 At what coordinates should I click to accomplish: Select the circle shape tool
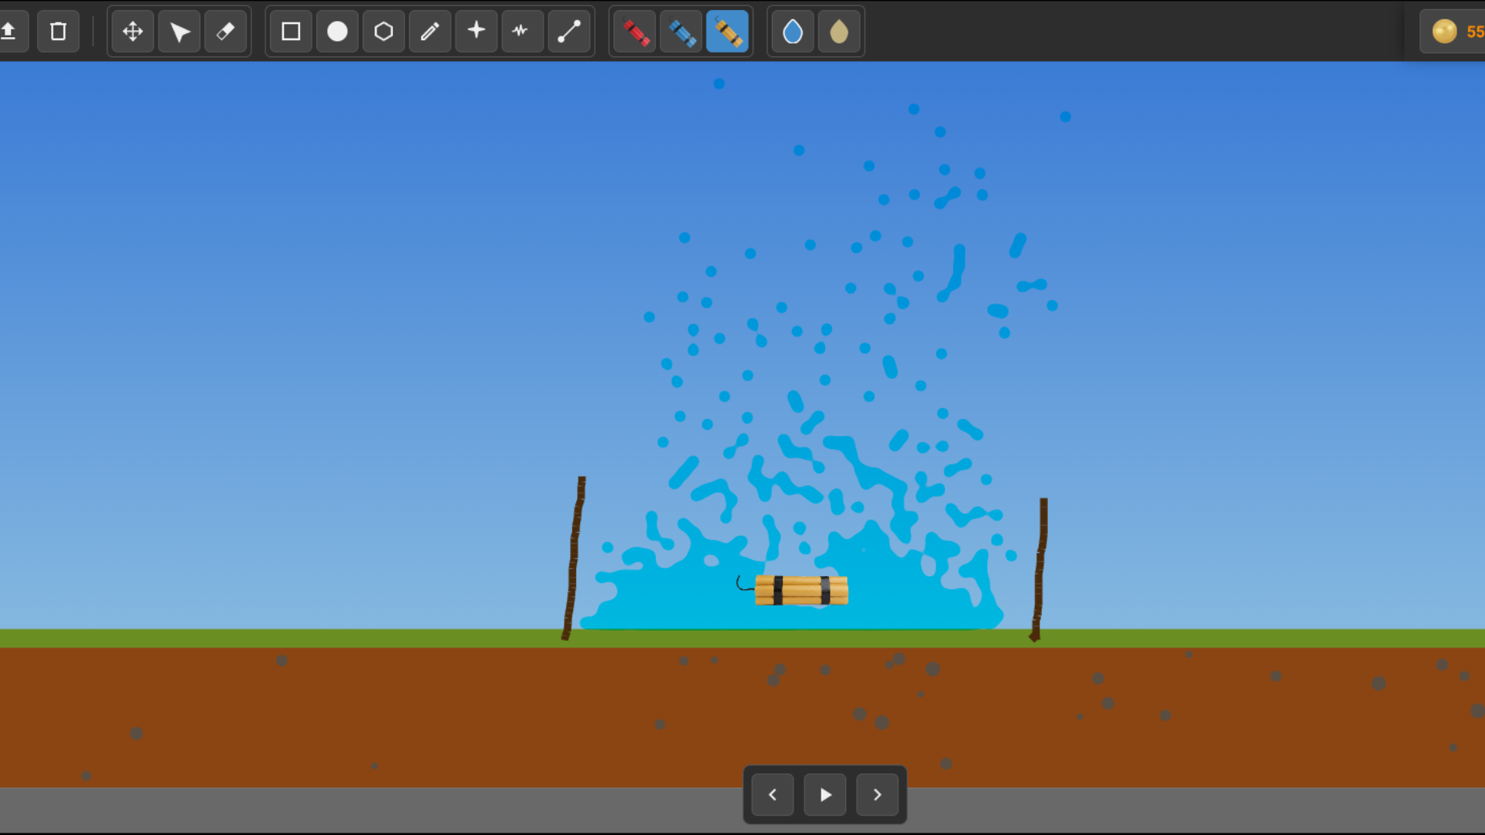[336, 32]
